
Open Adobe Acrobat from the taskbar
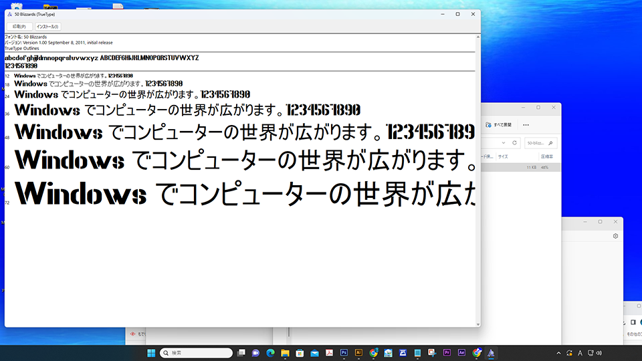click(x=329, y=352)
